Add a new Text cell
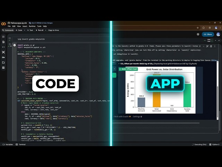This screenshot has height=167, width=222. [30, 30]
